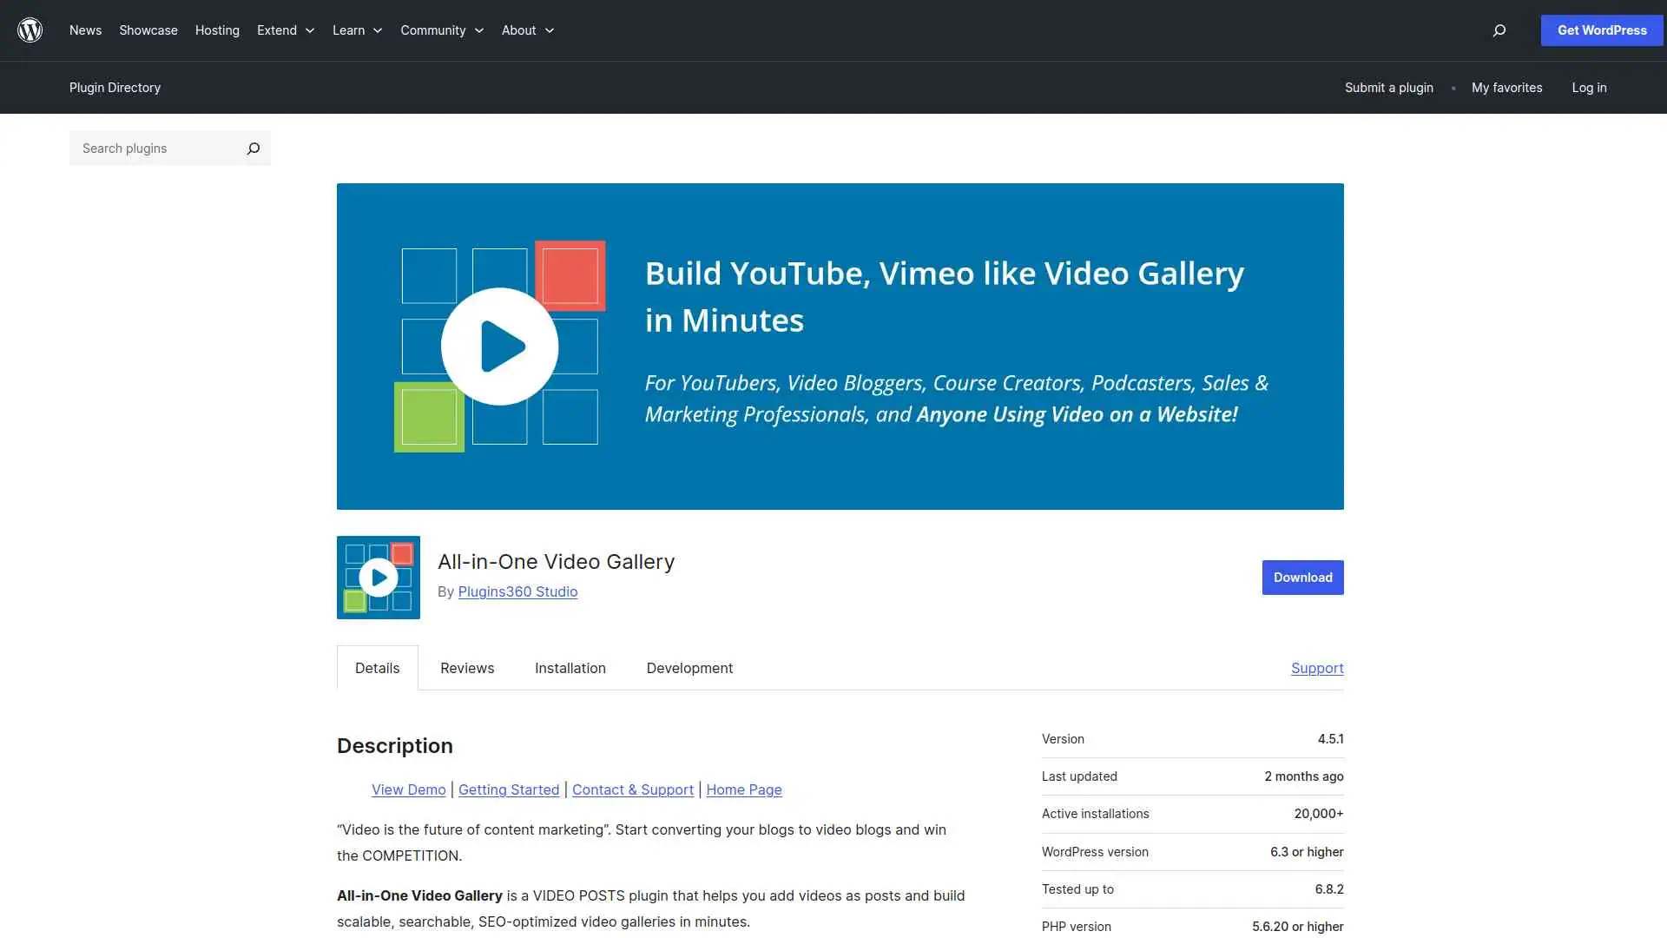The image size is (1667, 938).
Task: Click the play button in the banner image
Action: (x=499, y=346)
